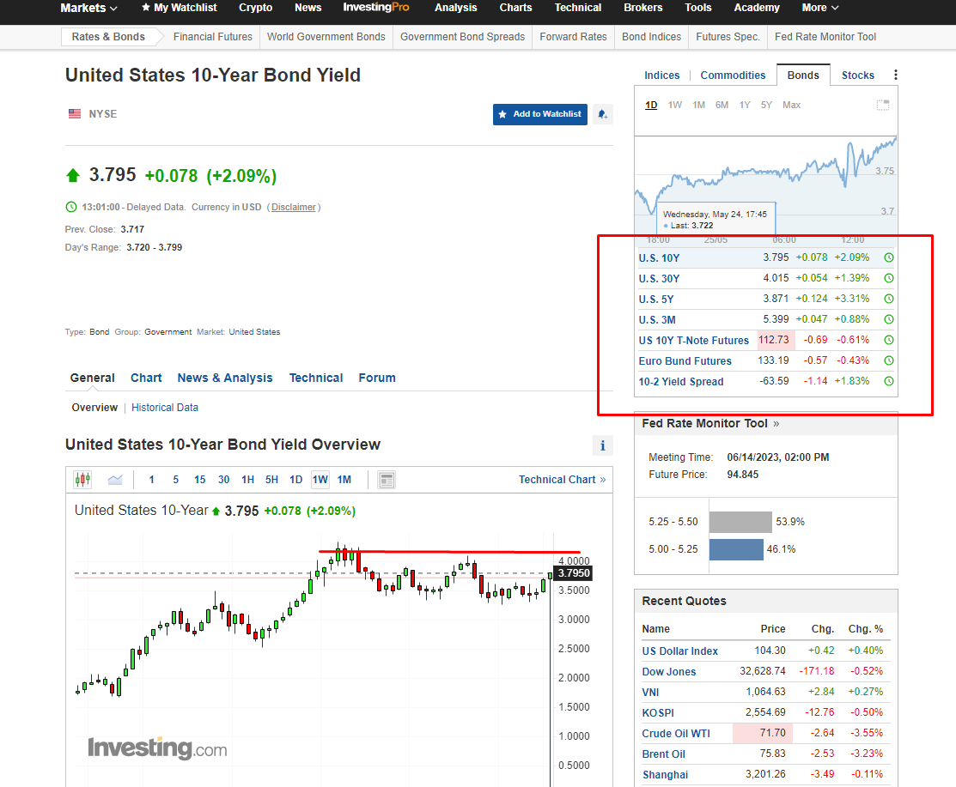The height and width of the screenshot is (787, 956).
Task: Set sidebar mini chart range to 1W
Action: coord(675,105)
